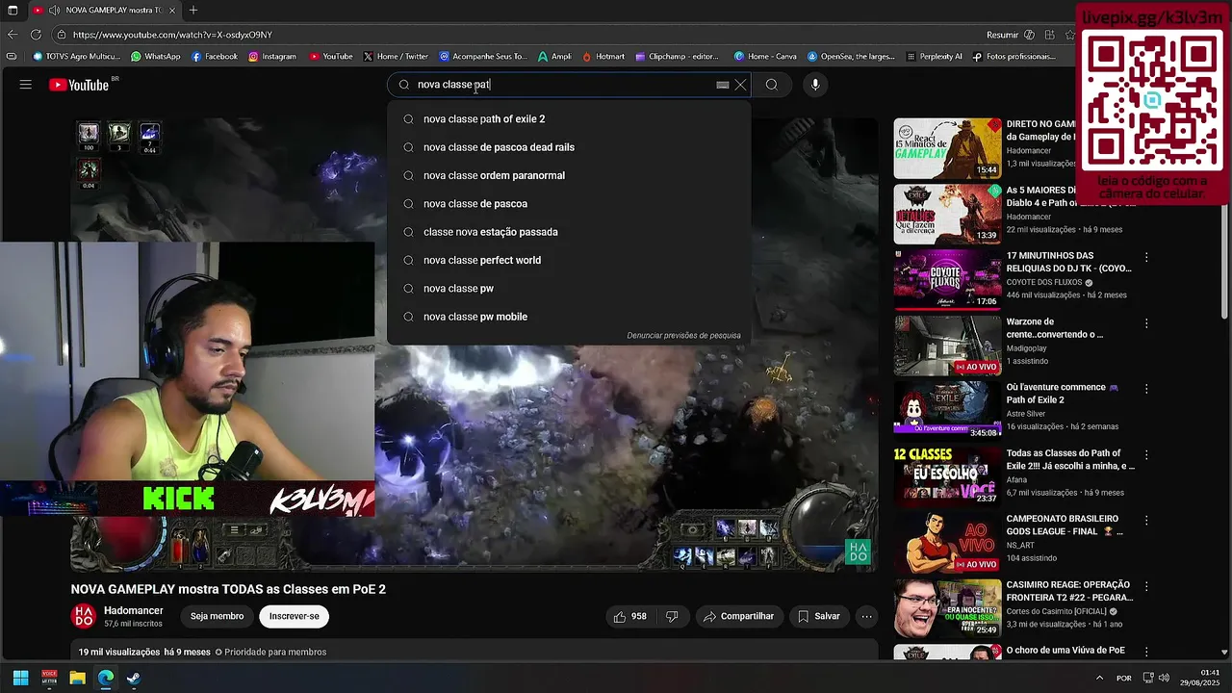
Task: Open Steam from the taskbar
Action: click(133, 678)
